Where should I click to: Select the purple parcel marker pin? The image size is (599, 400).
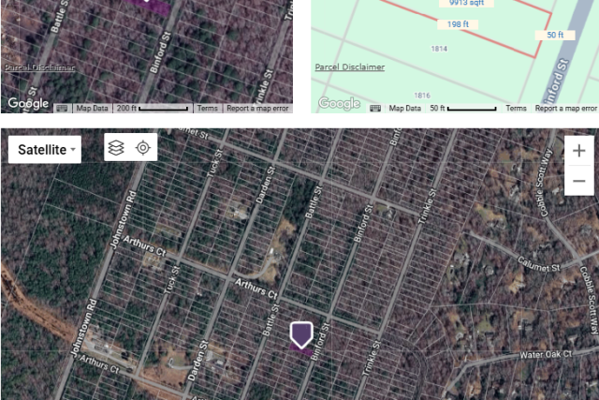(301, 335)
